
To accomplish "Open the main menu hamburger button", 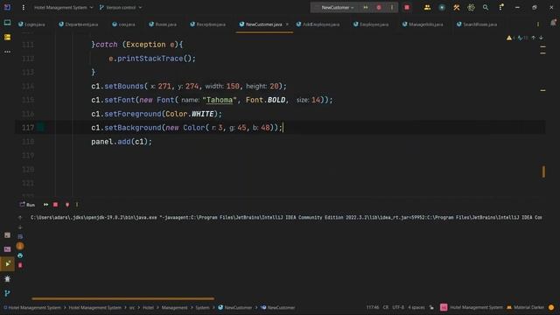I will [24, 7].
